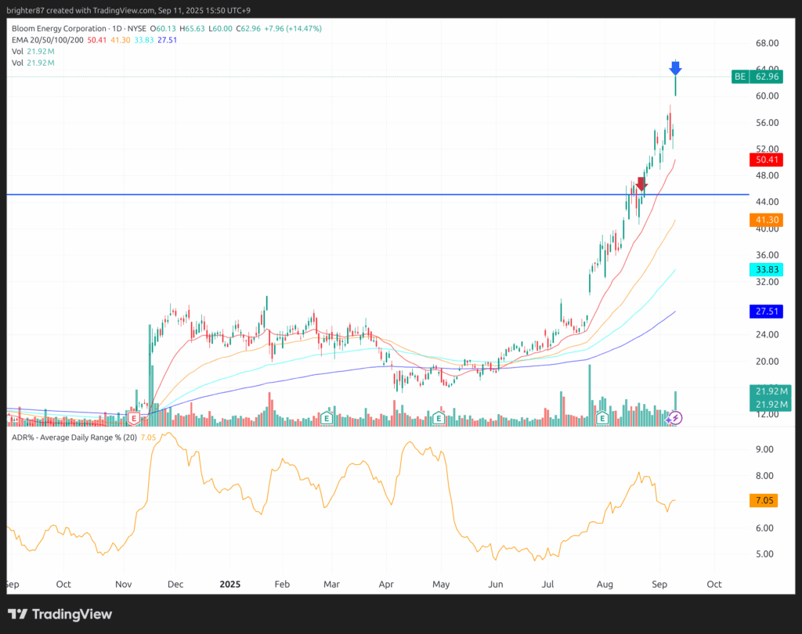Image resolution: width=802 pixels, height=634 pixels.
Task: Click the upper 21.92M volume axis tag
Action: pyautogui.click(x=771, y=391)
